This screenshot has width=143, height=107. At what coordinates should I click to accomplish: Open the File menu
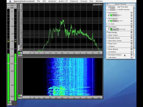coord(38,1)
